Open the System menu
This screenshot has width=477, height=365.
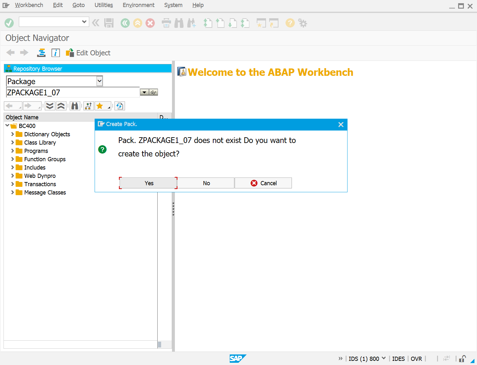(173, 5)
